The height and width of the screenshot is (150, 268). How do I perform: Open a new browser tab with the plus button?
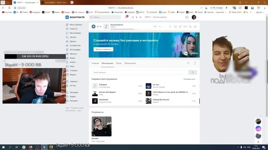[72, 2]
